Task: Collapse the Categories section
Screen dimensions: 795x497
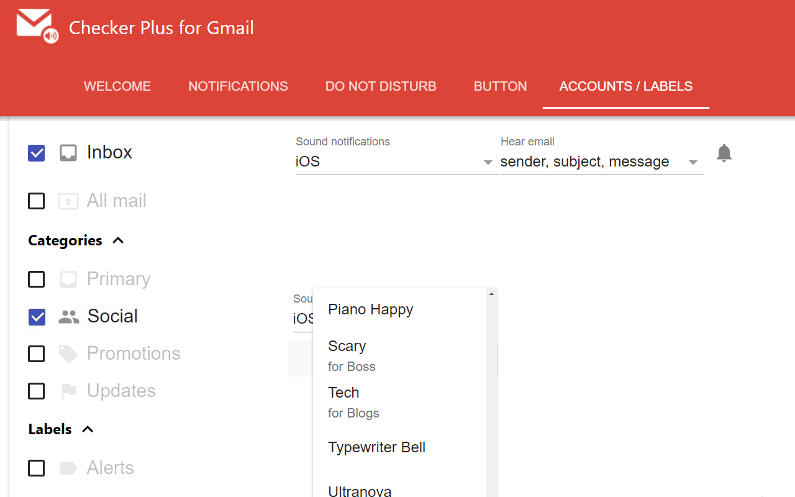Action: 118,240
